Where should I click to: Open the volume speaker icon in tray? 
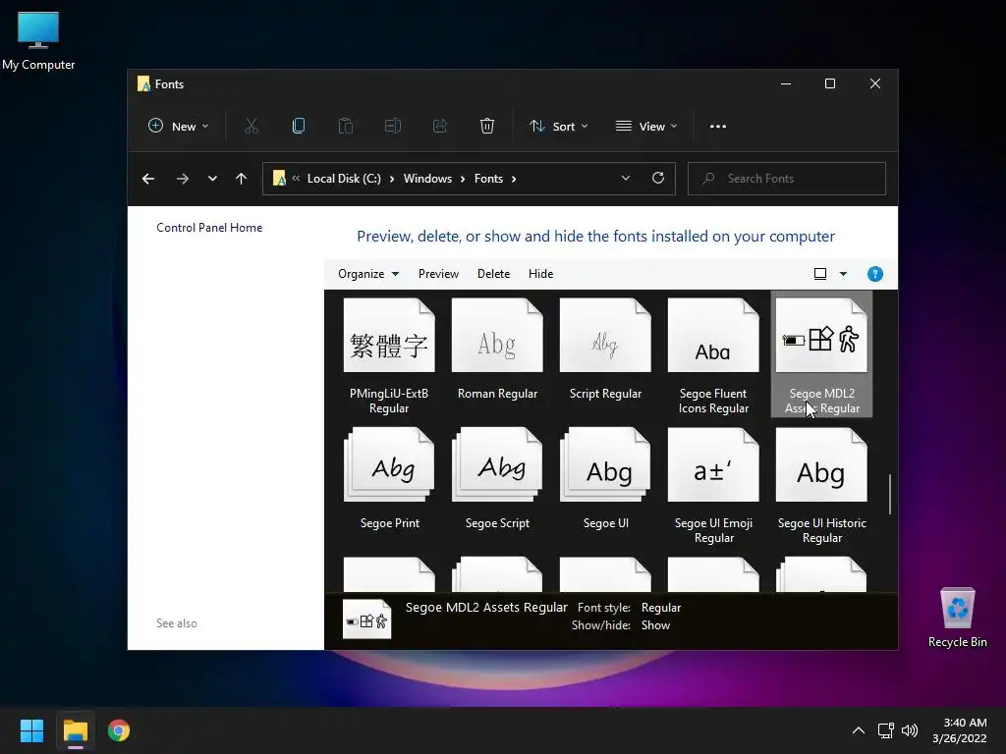910,730
